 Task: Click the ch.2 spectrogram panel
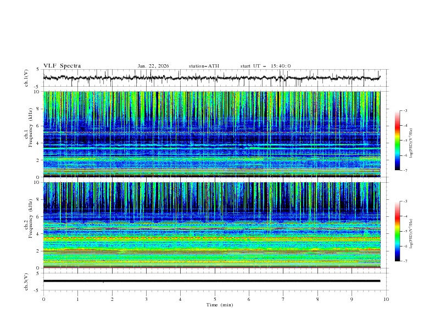click(211, 225)
